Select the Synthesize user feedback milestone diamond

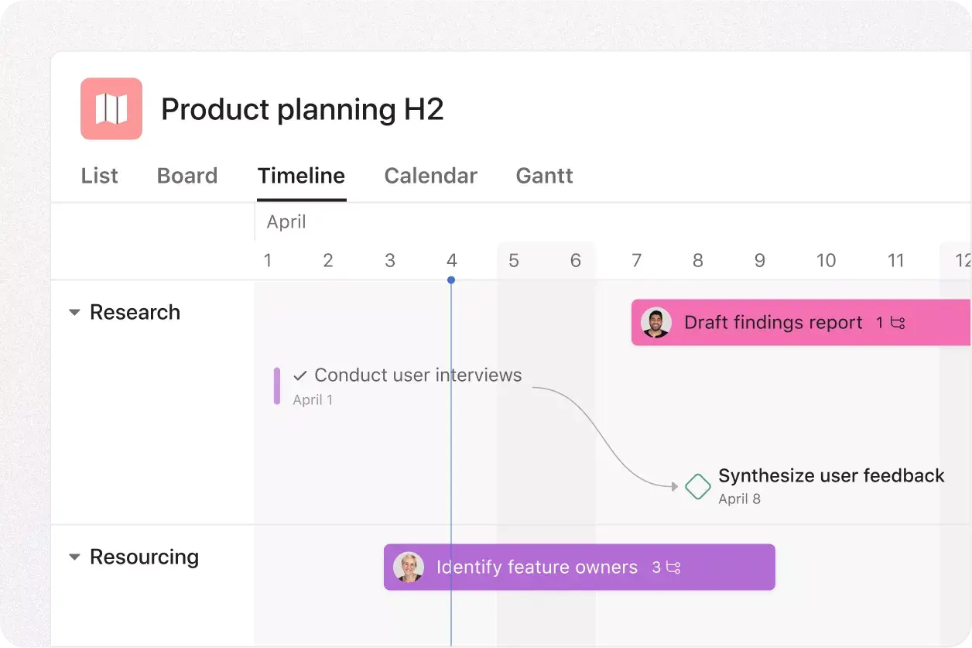coord(697,486)
